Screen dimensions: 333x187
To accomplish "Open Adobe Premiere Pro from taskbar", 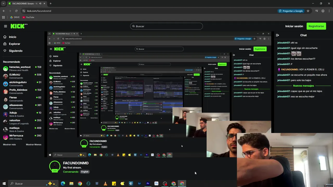I will [x=148, y=184].
